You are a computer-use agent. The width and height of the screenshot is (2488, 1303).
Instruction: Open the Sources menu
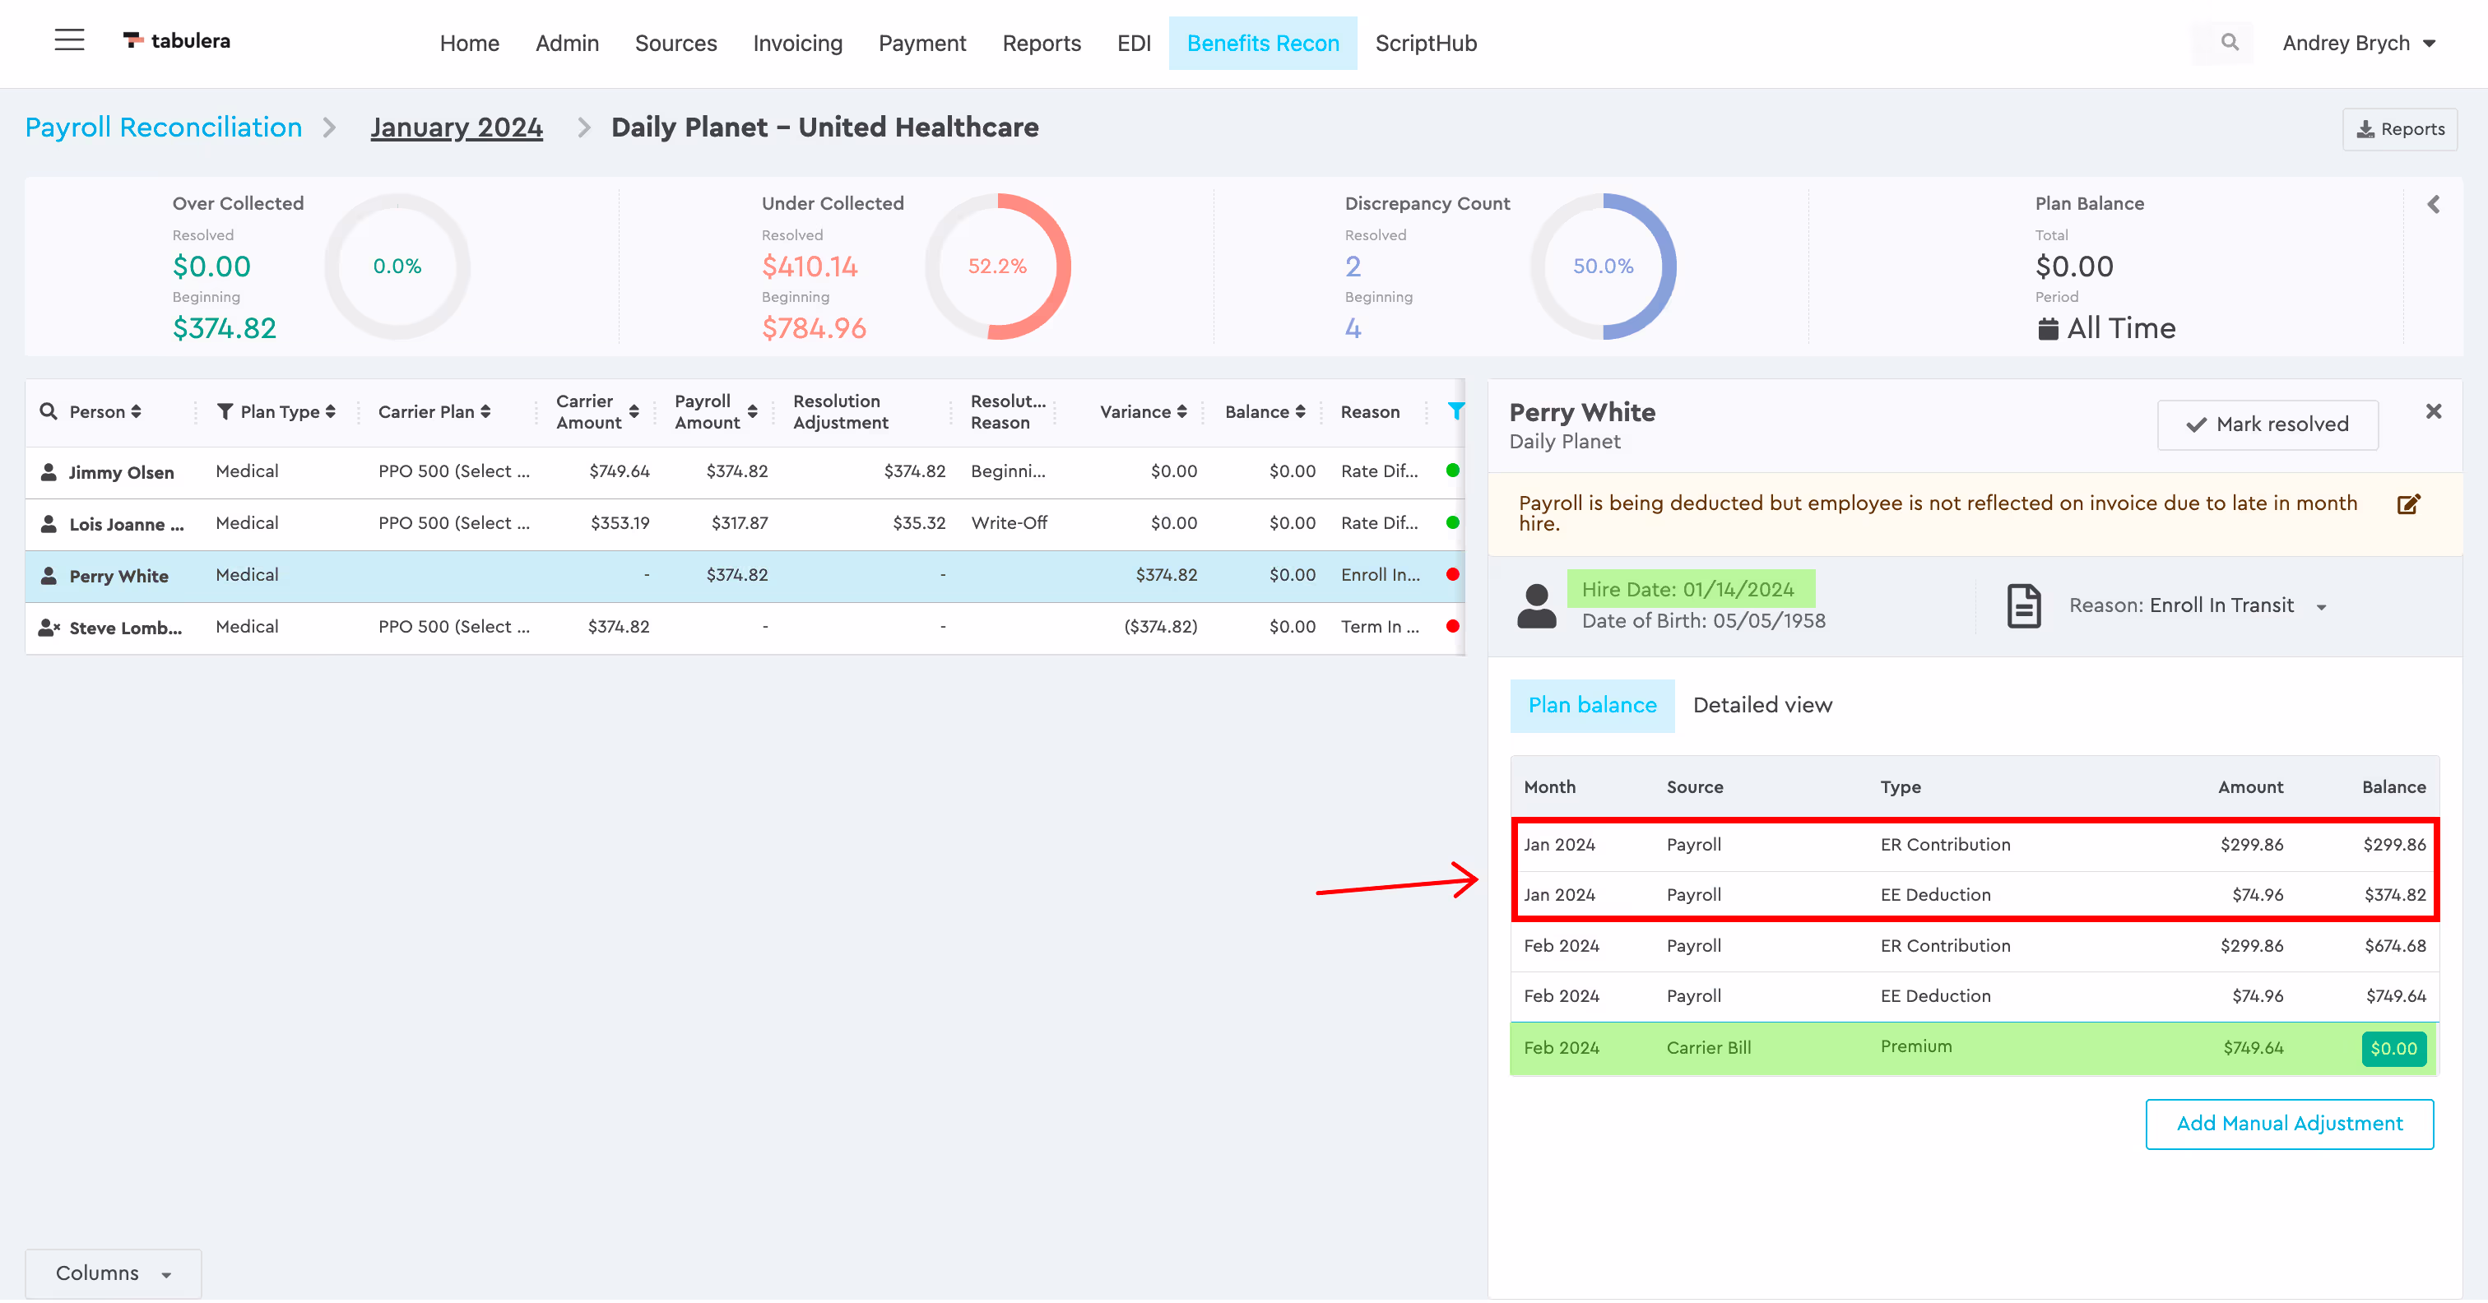(x=676, y=44)
